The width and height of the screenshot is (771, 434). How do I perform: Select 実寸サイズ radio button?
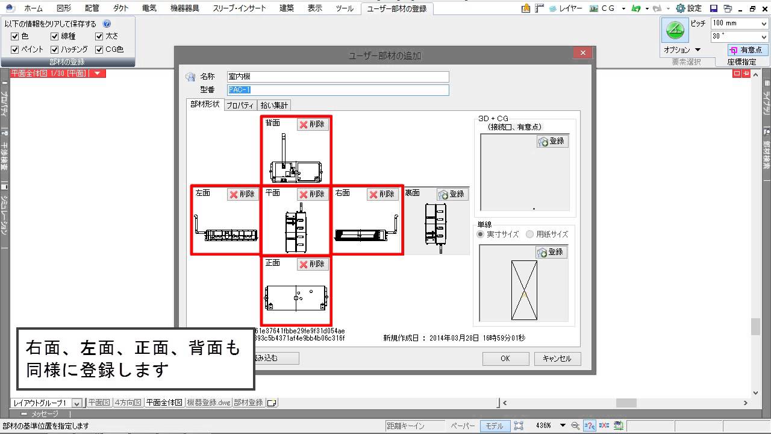click(481, 234)
